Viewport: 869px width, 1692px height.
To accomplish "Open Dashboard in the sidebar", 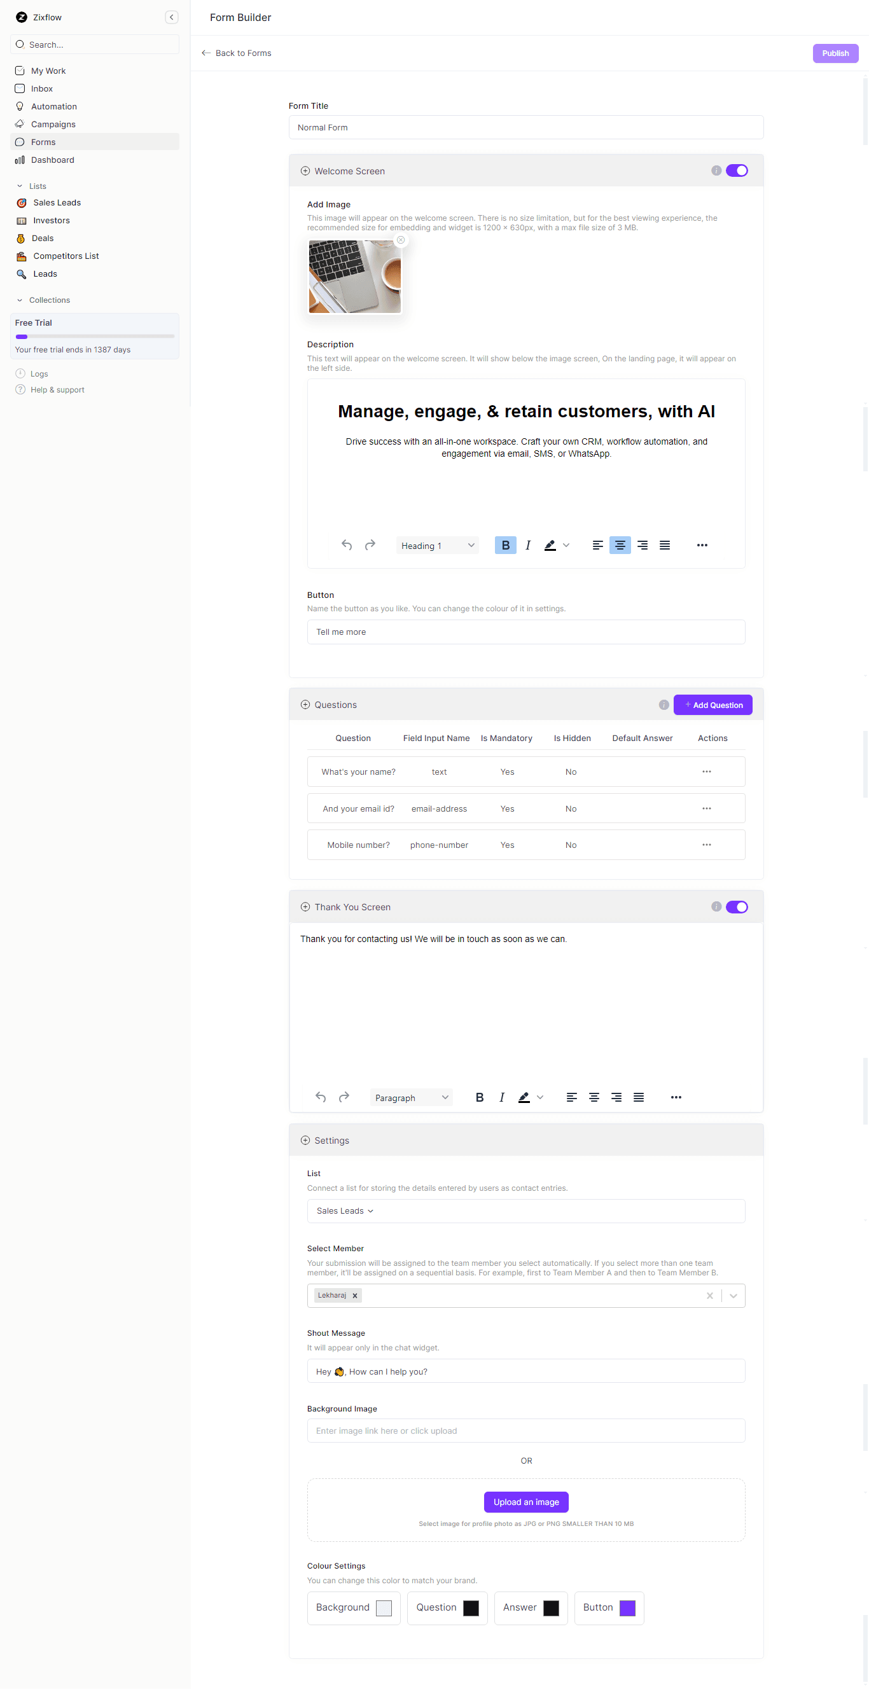I will click(95, 160).
